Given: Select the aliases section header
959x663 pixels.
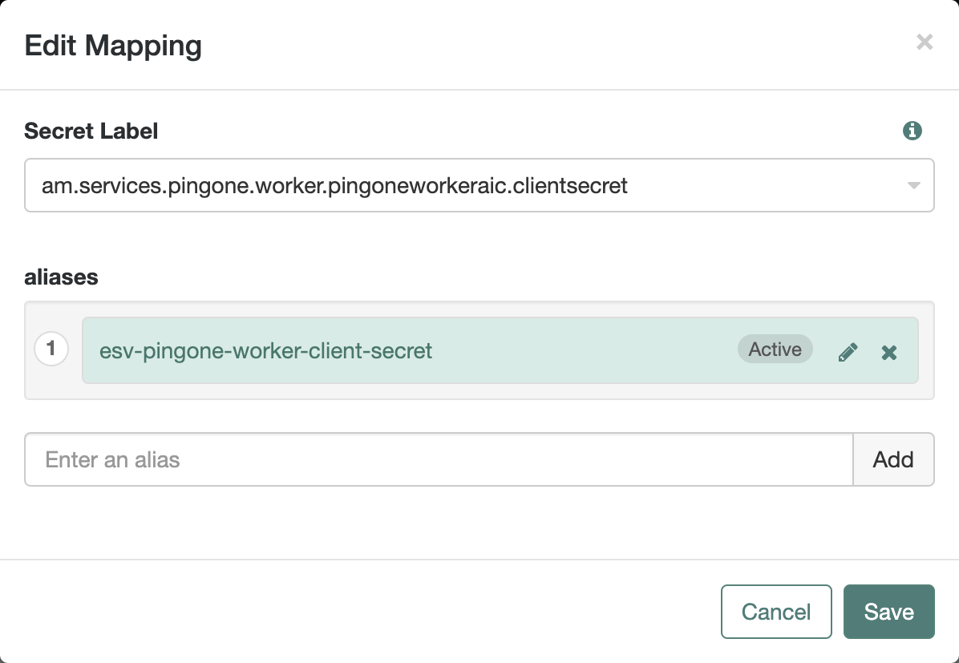Looking at the screenshot, I should pos(61,277).
